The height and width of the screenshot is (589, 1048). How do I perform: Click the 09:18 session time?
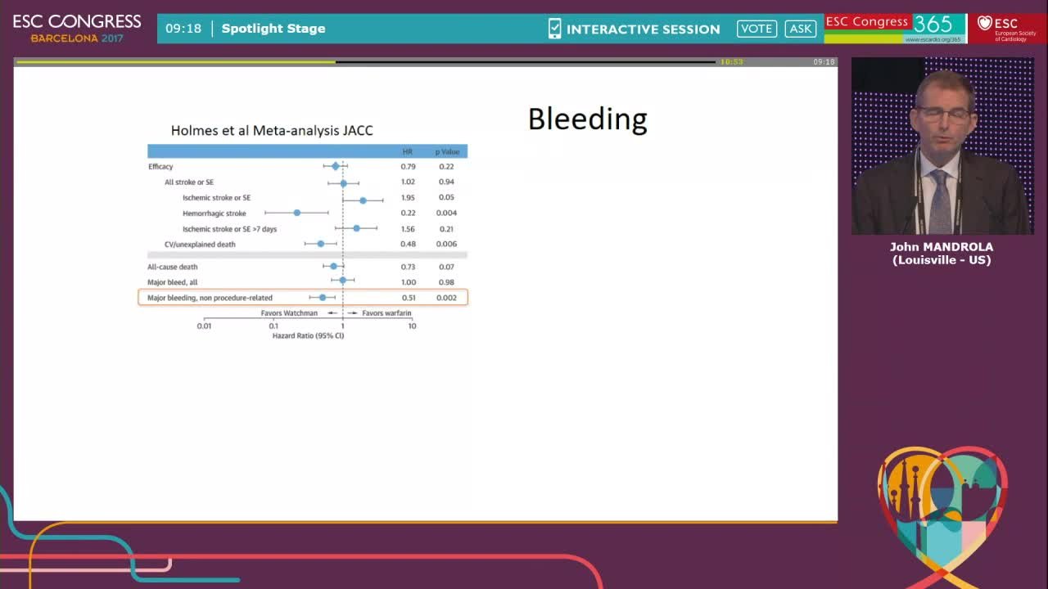tap(183, 29)
